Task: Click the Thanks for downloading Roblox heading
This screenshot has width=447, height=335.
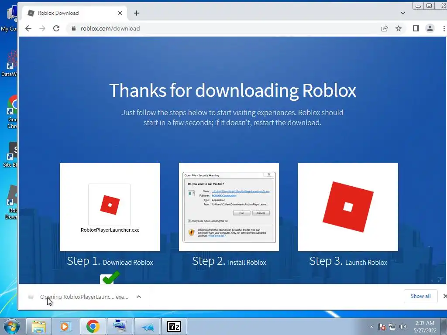Action: (x=233, y=90)
